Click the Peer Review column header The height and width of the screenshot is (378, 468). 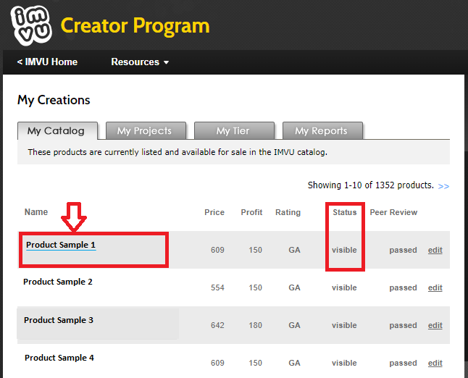393,212
